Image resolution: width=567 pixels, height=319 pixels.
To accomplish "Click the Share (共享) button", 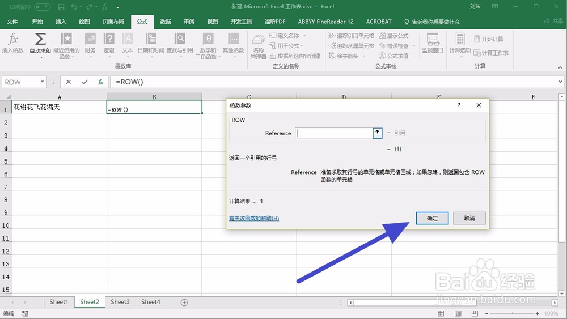I will (553, 22).
